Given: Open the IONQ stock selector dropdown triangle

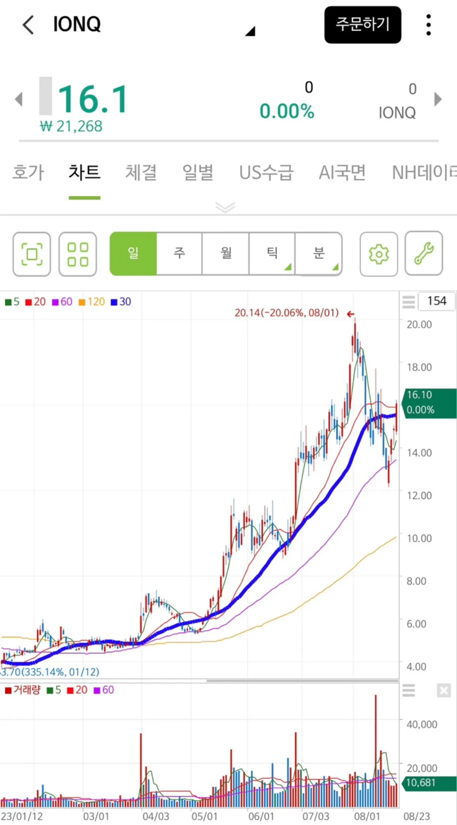Looking at the screenshot, I should pos(250,31).
